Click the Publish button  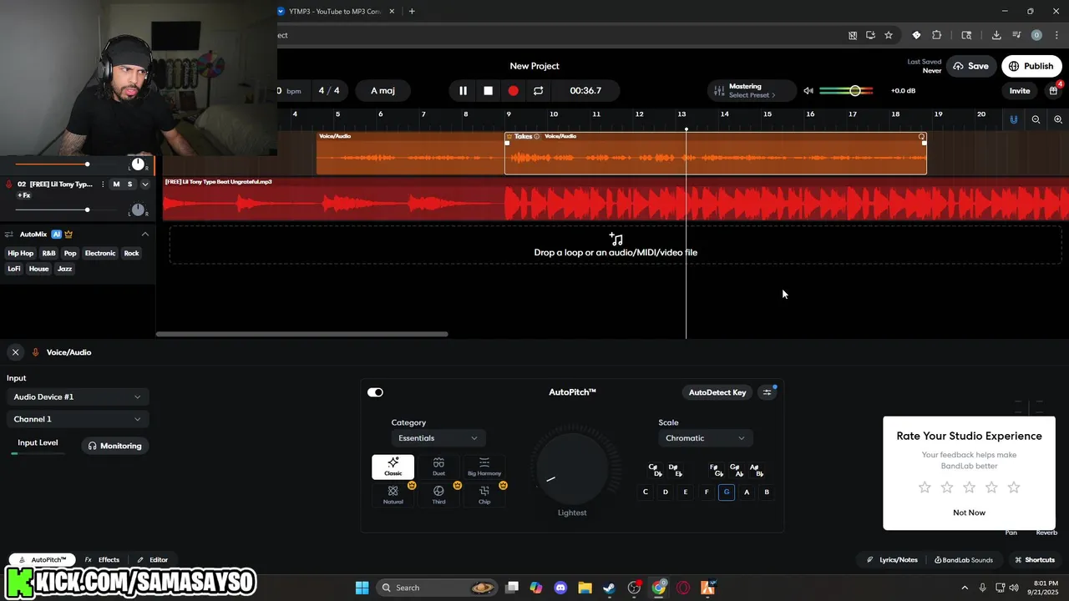point(1031,66)
